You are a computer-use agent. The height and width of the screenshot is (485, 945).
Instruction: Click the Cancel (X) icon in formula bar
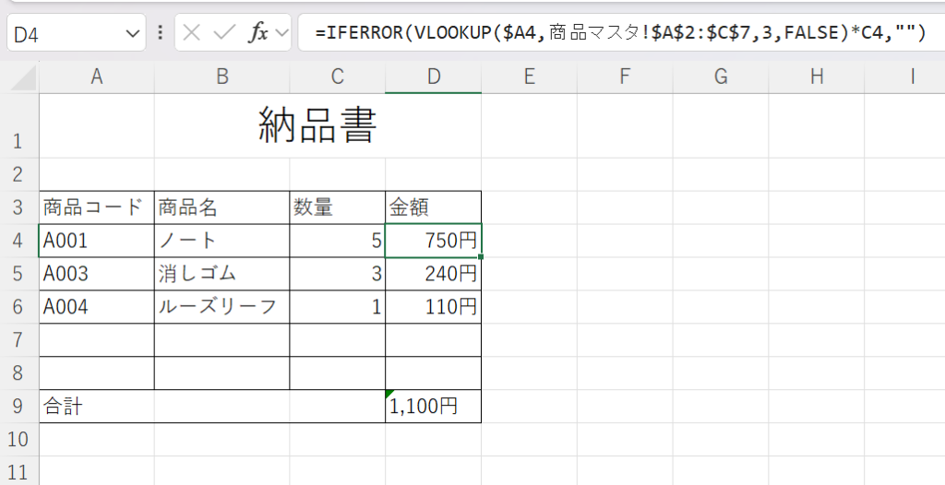click(x=192, y=32)
